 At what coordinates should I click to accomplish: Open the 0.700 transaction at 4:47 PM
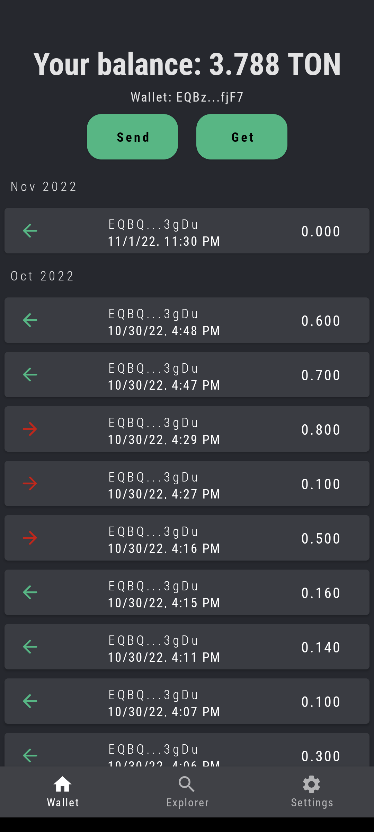[187, 375]
